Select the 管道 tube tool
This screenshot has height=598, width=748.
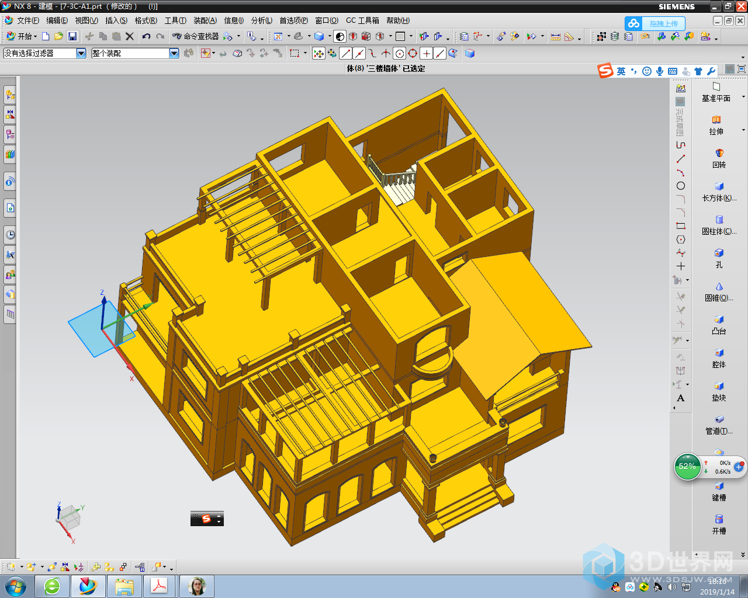[719, 425]
